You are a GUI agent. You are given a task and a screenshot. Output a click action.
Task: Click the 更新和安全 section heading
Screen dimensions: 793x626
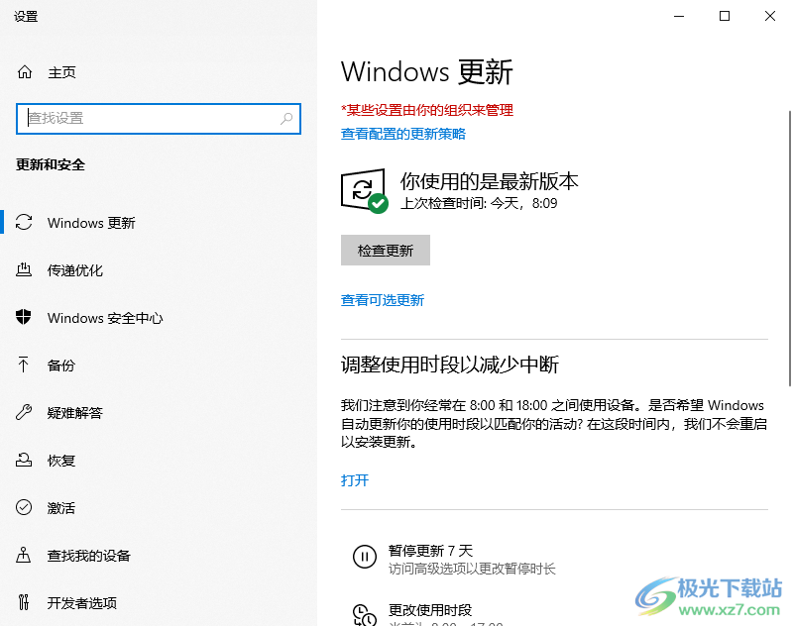coord(51,164)
